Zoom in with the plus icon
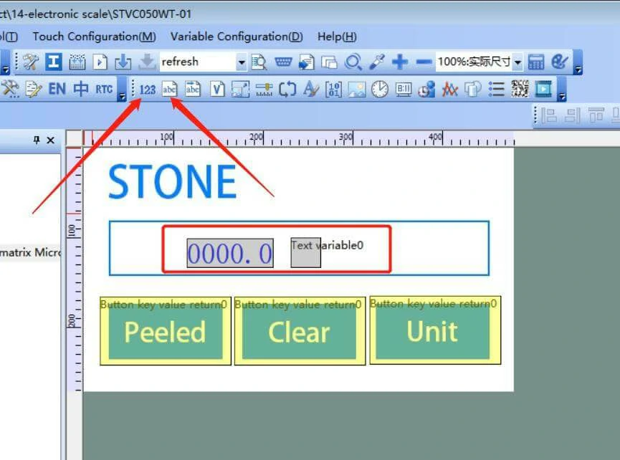 coord(400,62)
